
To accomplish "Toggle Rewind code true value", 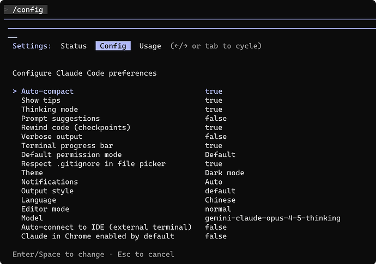I will (x=214, y=127).
